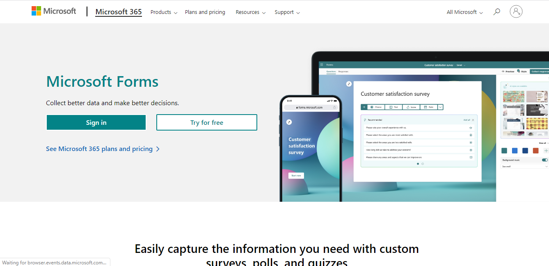Click the plus add-question icon in survey toolbar

pos(364,107)
